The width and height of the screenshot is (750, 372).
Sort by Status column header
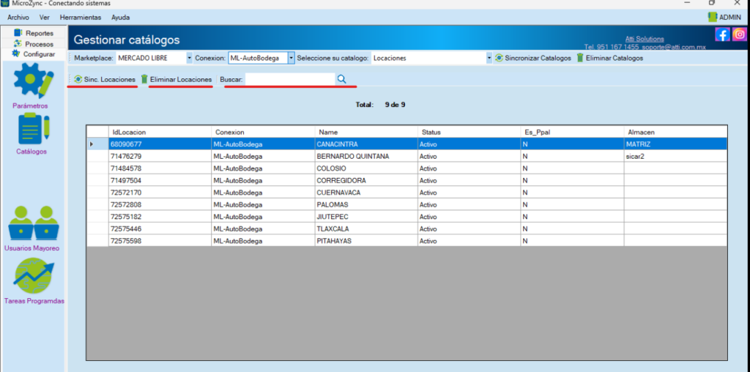(469, 132)
